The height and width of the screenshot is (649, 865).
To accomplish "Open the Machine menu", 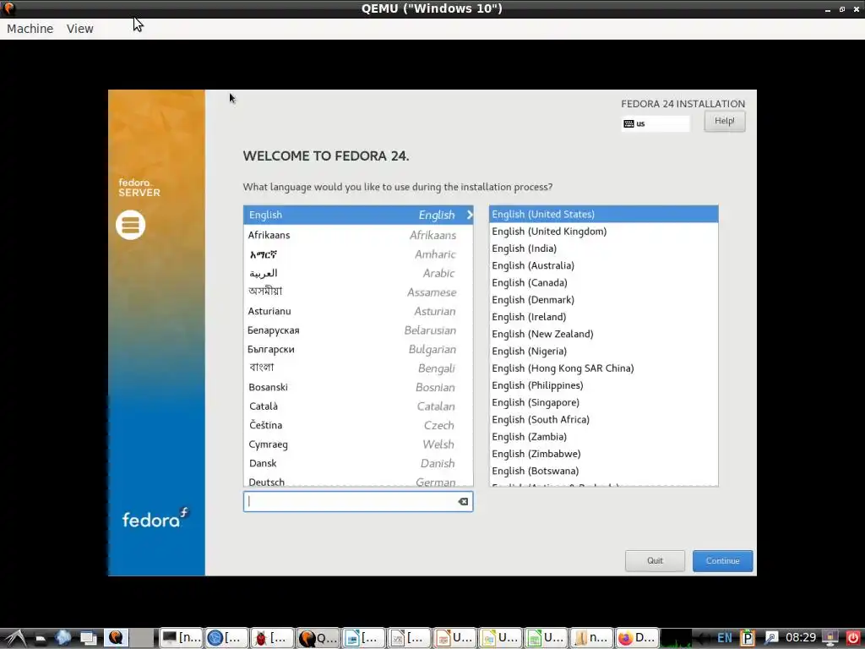I will pos(30,29).
